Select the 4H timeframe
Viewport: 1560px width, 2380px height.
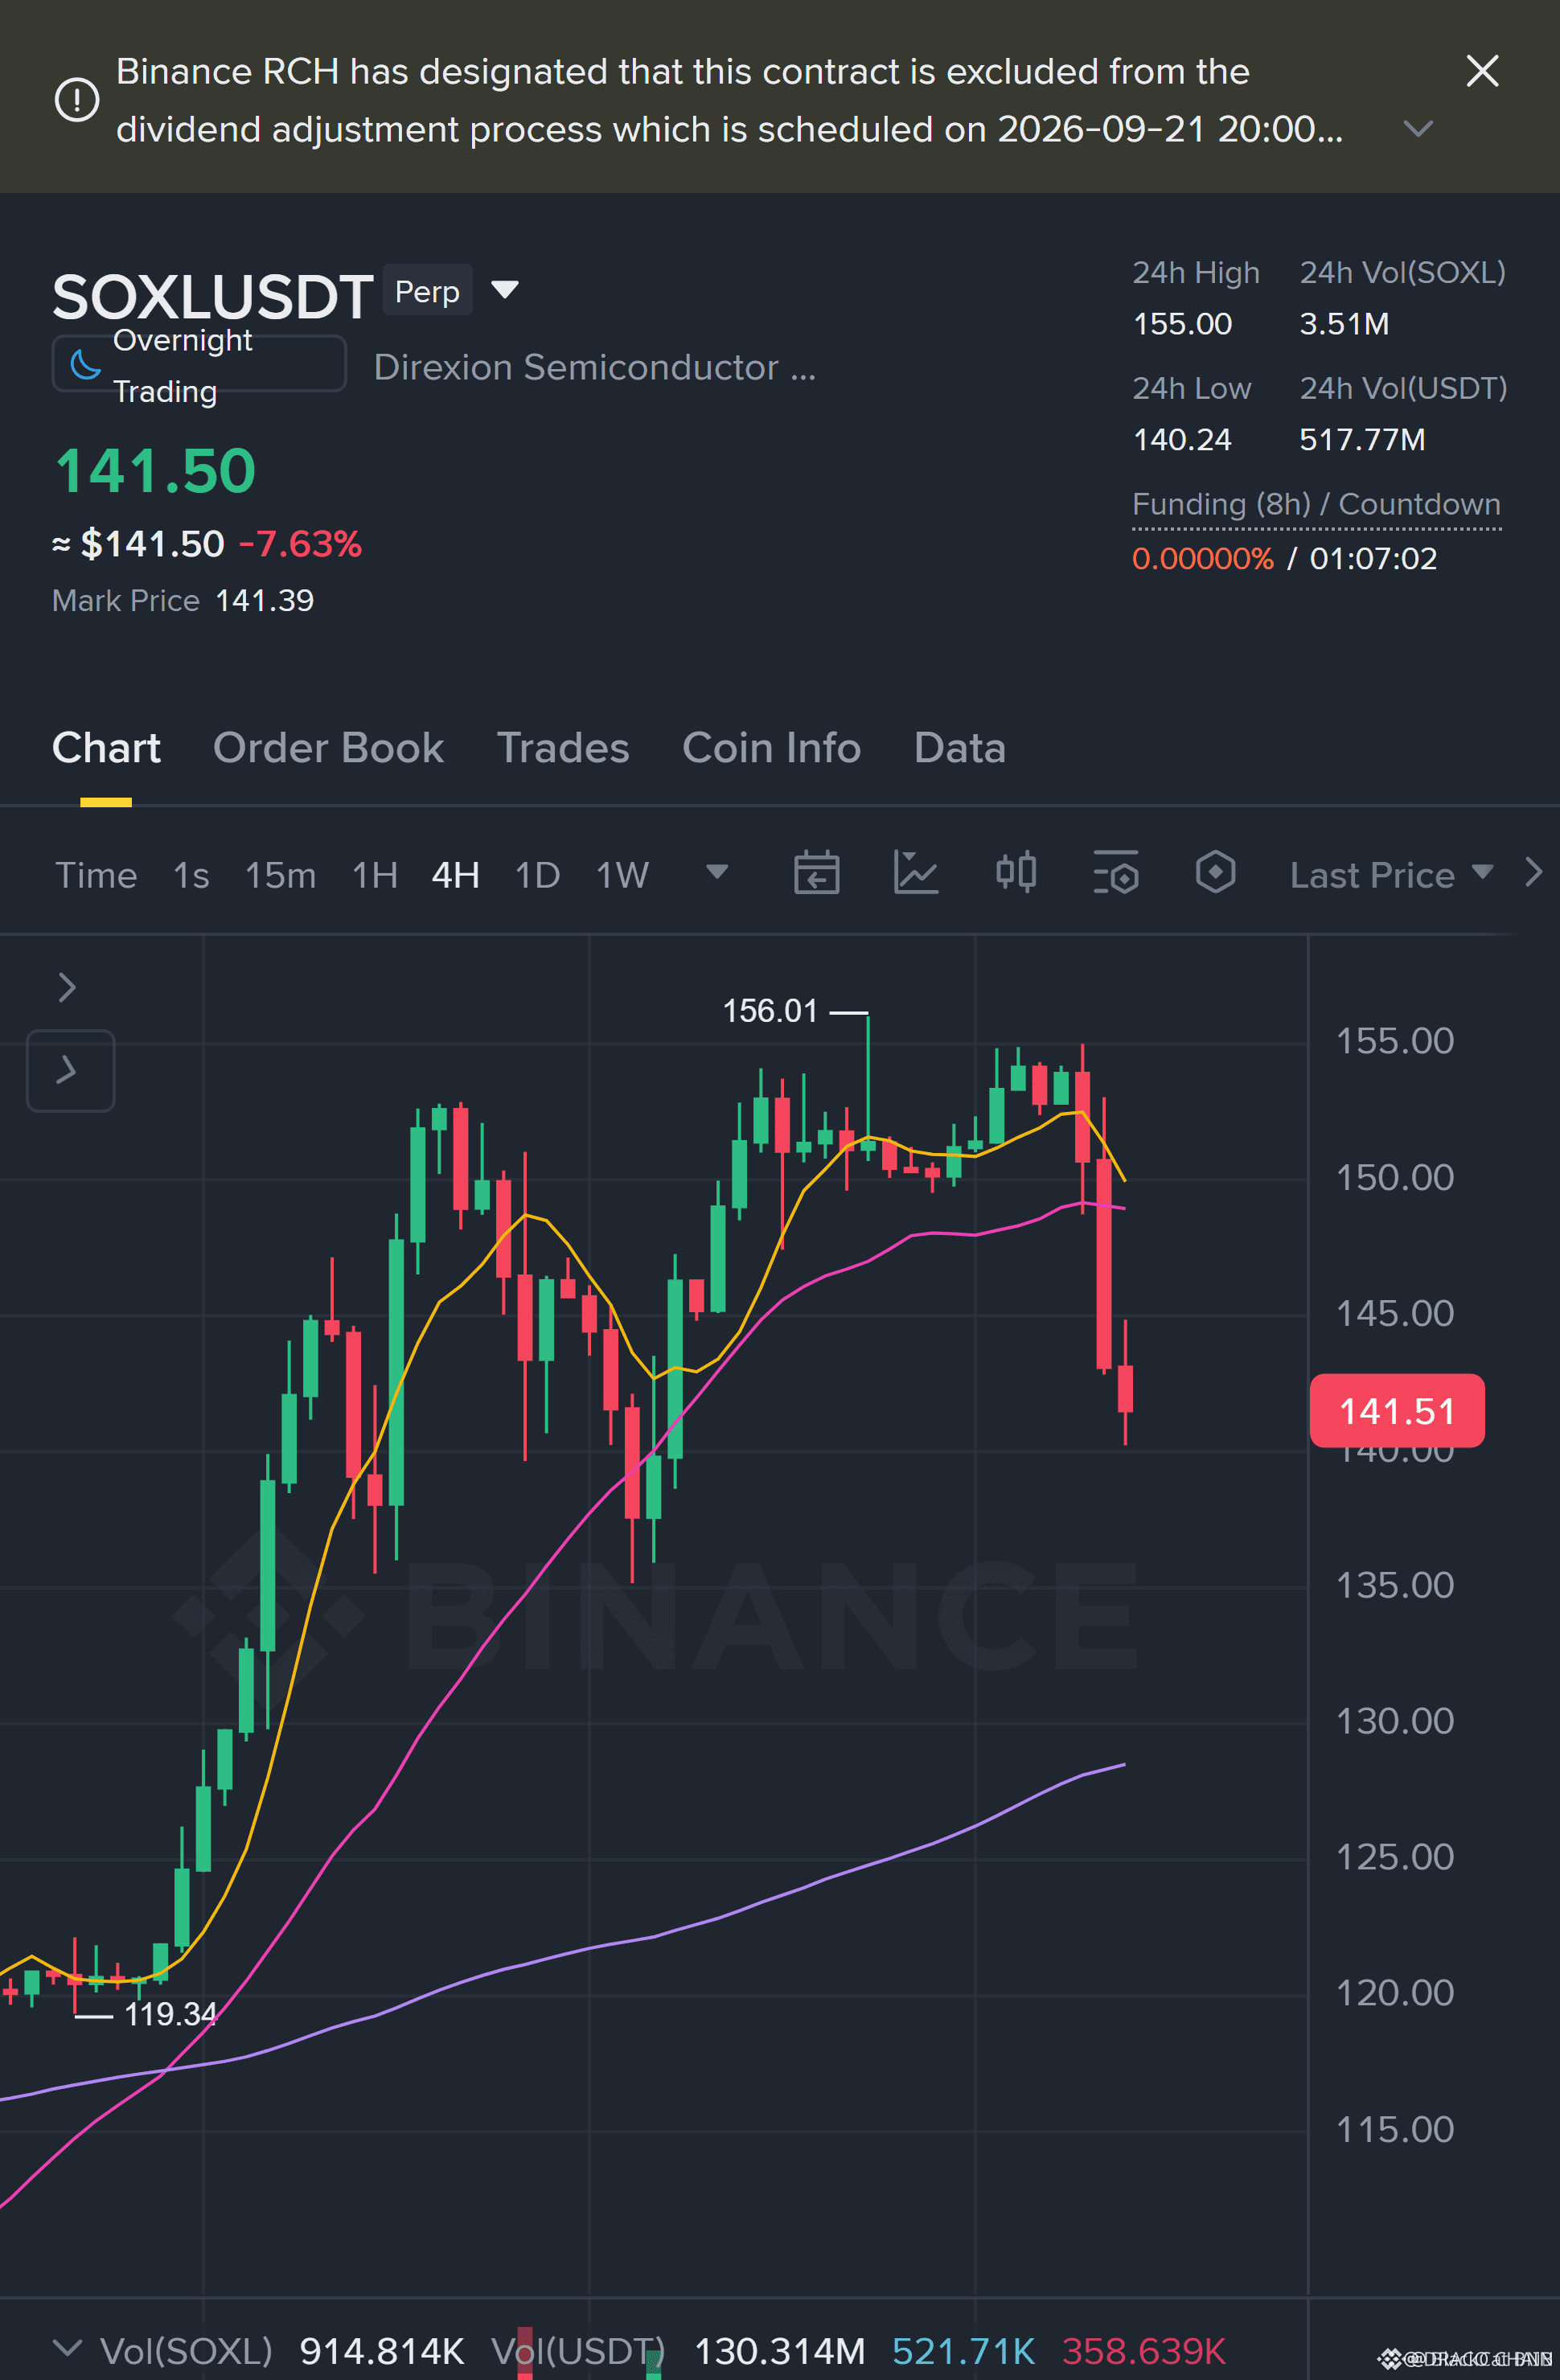[455, 875]
